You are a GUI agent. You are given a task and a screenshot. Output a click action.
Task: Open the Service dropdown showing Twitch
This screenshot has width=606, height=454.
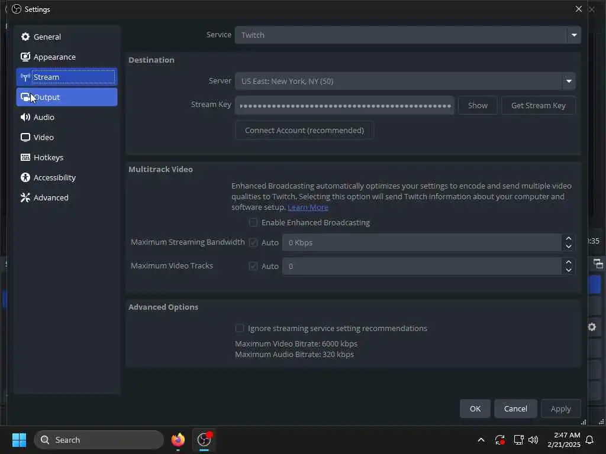click(408, 35)
